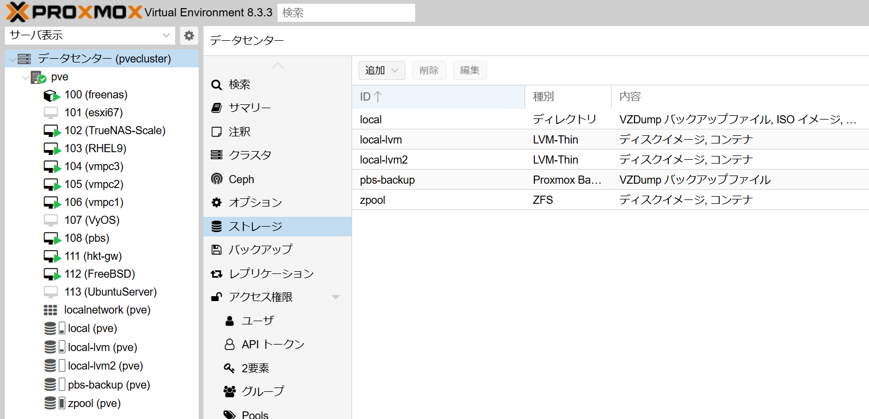Click the Proxmox logo
The width and height of the screenshot is (869, 419).
pos(75,11)
